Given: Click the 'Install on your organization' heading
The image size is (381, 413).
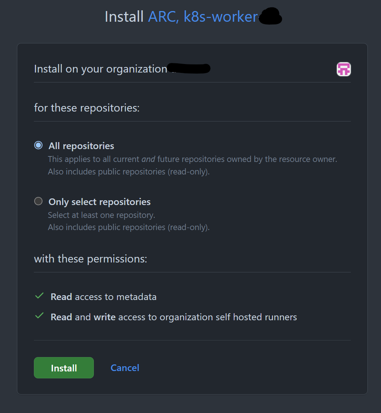Looking at the screenshot, I should click(100, 69).
